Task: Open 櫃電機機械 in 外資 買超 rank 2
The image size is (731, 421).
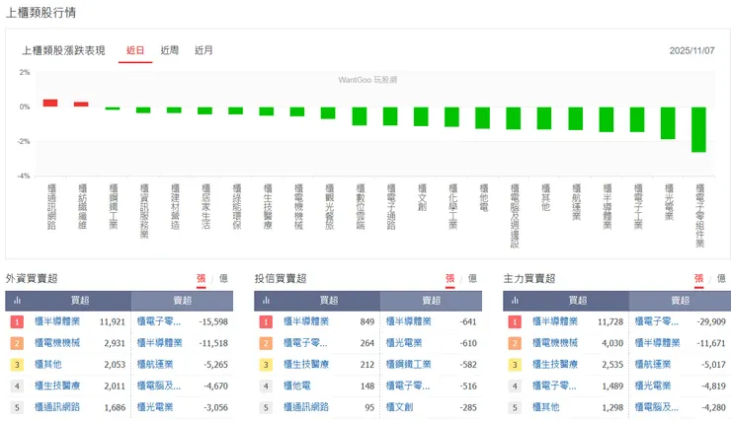Action: tap(57, 343)
